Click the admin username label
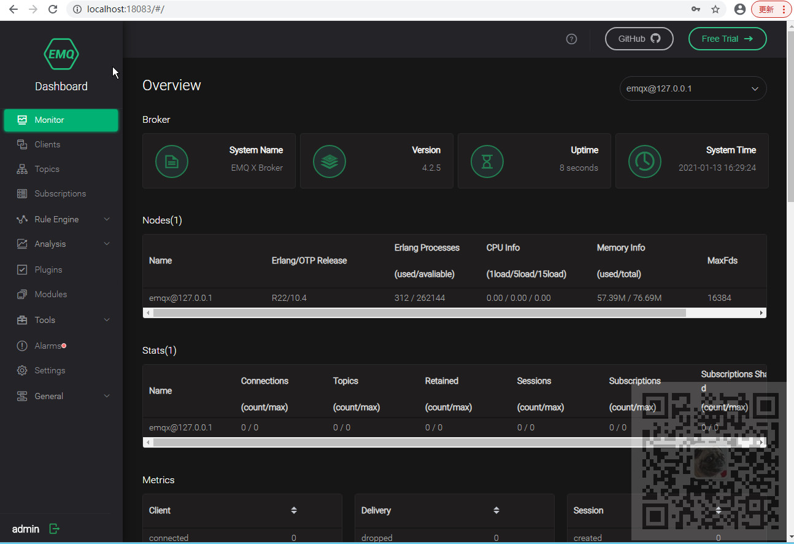Image resolution: width=794 pixels, height=544 pixels. (26, 529)
